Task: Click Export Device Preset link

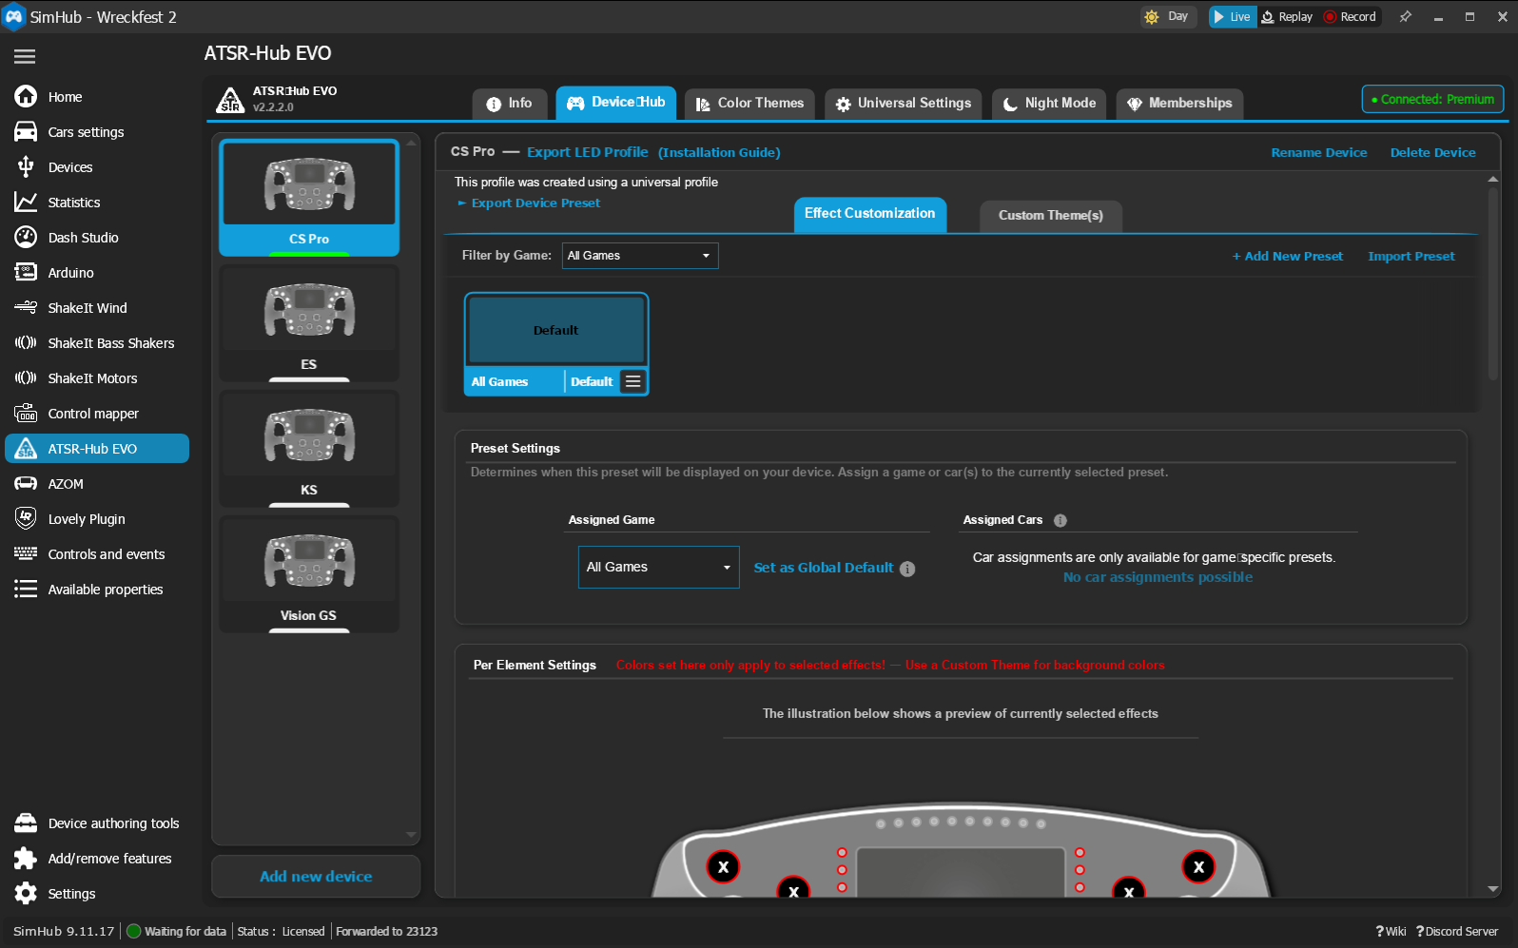Action: (535, 203)
